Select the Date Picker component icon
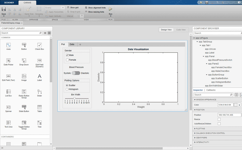The image size is (242, 150). point(8,61)
